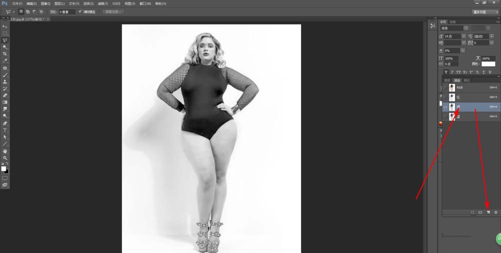Screen dimensions: 501x253
Task: Select the Magic Wand tool
Action: point(5,47)
